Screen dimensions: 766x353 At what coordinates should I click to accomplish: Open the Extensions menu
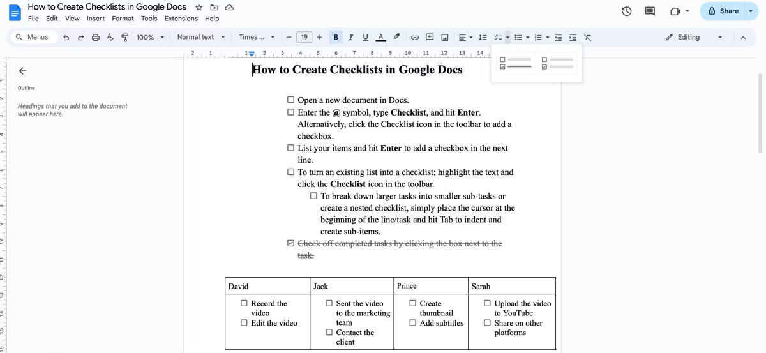click(x=181, y=19)
